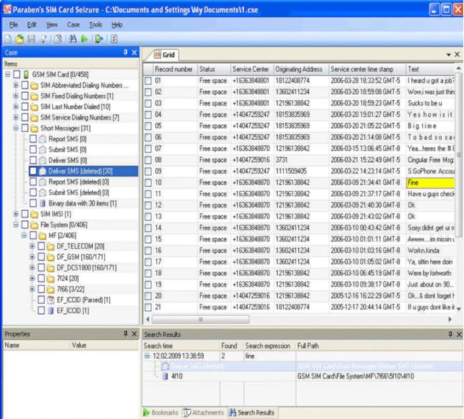Switch to the Bookmarks tab
This screenshot has height=419, width=464.
pyautogui.click(x=161, y=412)
